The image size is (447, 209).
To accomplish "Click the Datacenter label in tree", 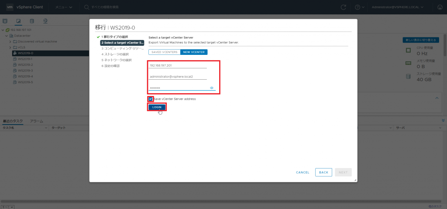I will 22,36.
